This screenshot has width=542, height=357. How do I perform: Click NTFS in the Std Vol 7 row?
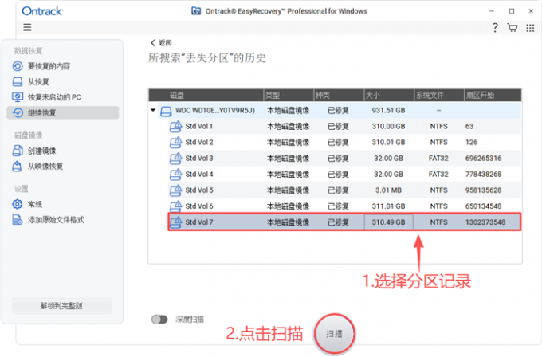click(x=438, y=222)
